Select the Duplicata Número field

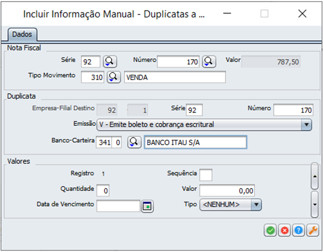[x=293, y=110]
